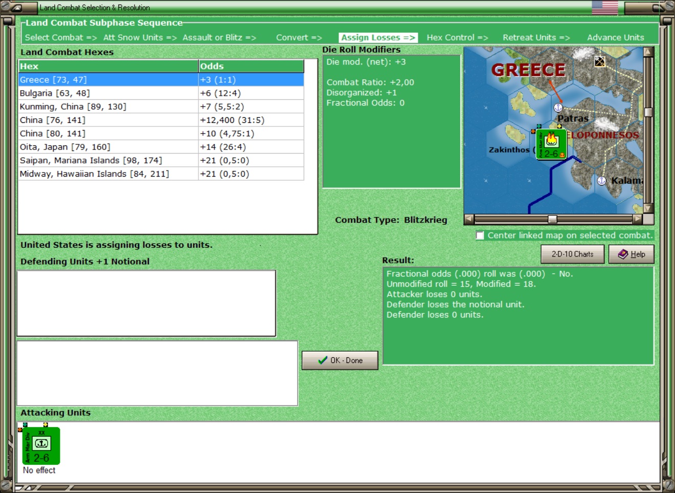The height and width of the screenshot is (493, 675).
Task: Select the Select Combat subphase step
Action: tap(61, 37)
